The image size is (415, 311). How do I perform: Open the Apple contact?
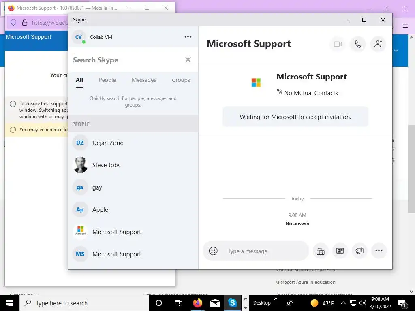pos(133,210)
